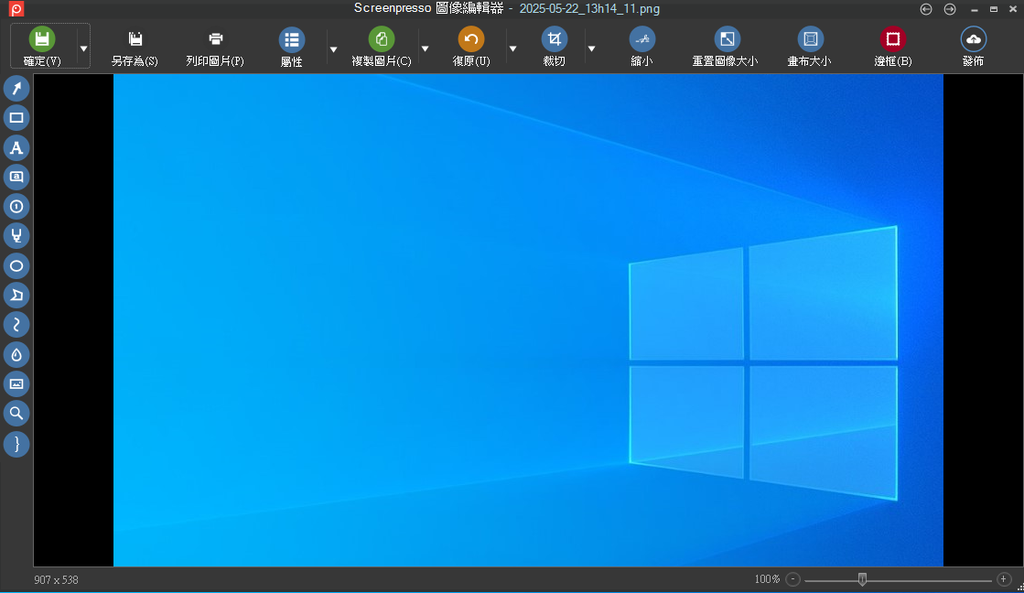Go to previous image with left arrow
The height and width of the screenshot is (593, 1024).
(926, 9)
